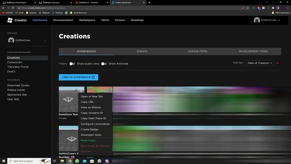Open Mail app from the taskbar

click(85, 161)
